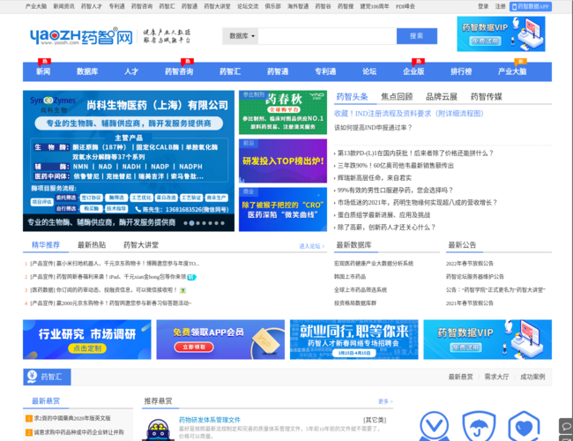The image size is (573, 441).
Task: Open the 研发投入TOP榜出炉 thumbnail
Action: (283, 161)
